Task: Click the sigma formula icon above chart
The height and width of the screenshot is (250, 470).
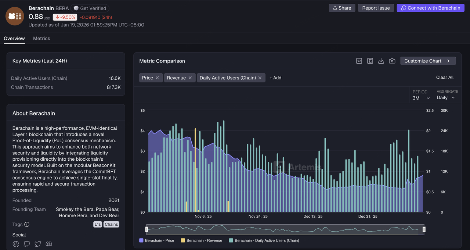Action: [370, 61]
